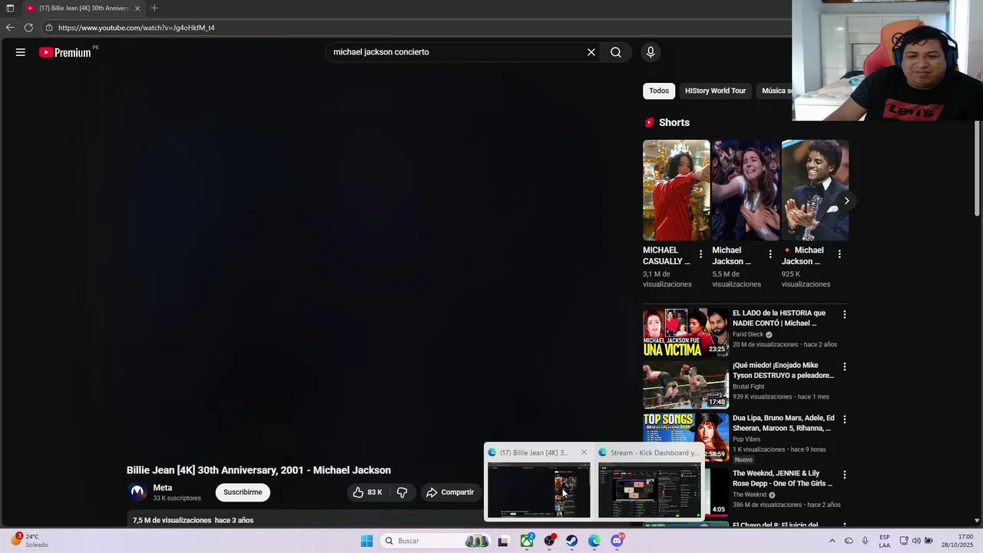This screenshot has width=983, height=553.
Task: Open the MICHAEL CASUALLY short thumbnail
Action: [676, 190]
